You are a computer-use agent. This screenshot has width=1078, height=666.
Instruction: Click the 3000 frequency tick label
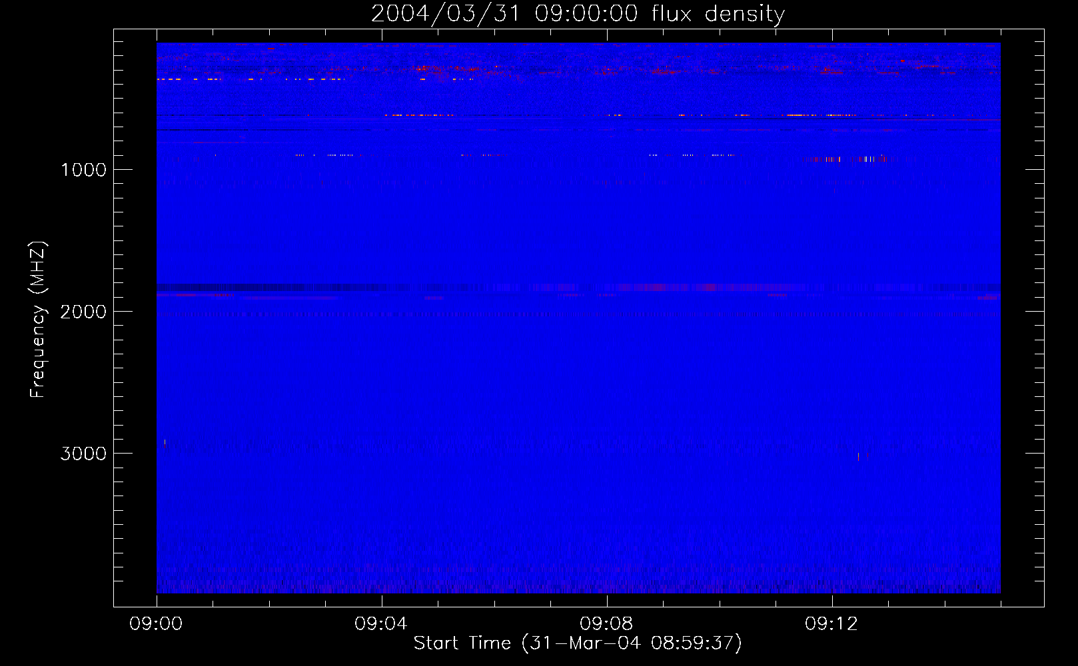(x=83, y=454)
